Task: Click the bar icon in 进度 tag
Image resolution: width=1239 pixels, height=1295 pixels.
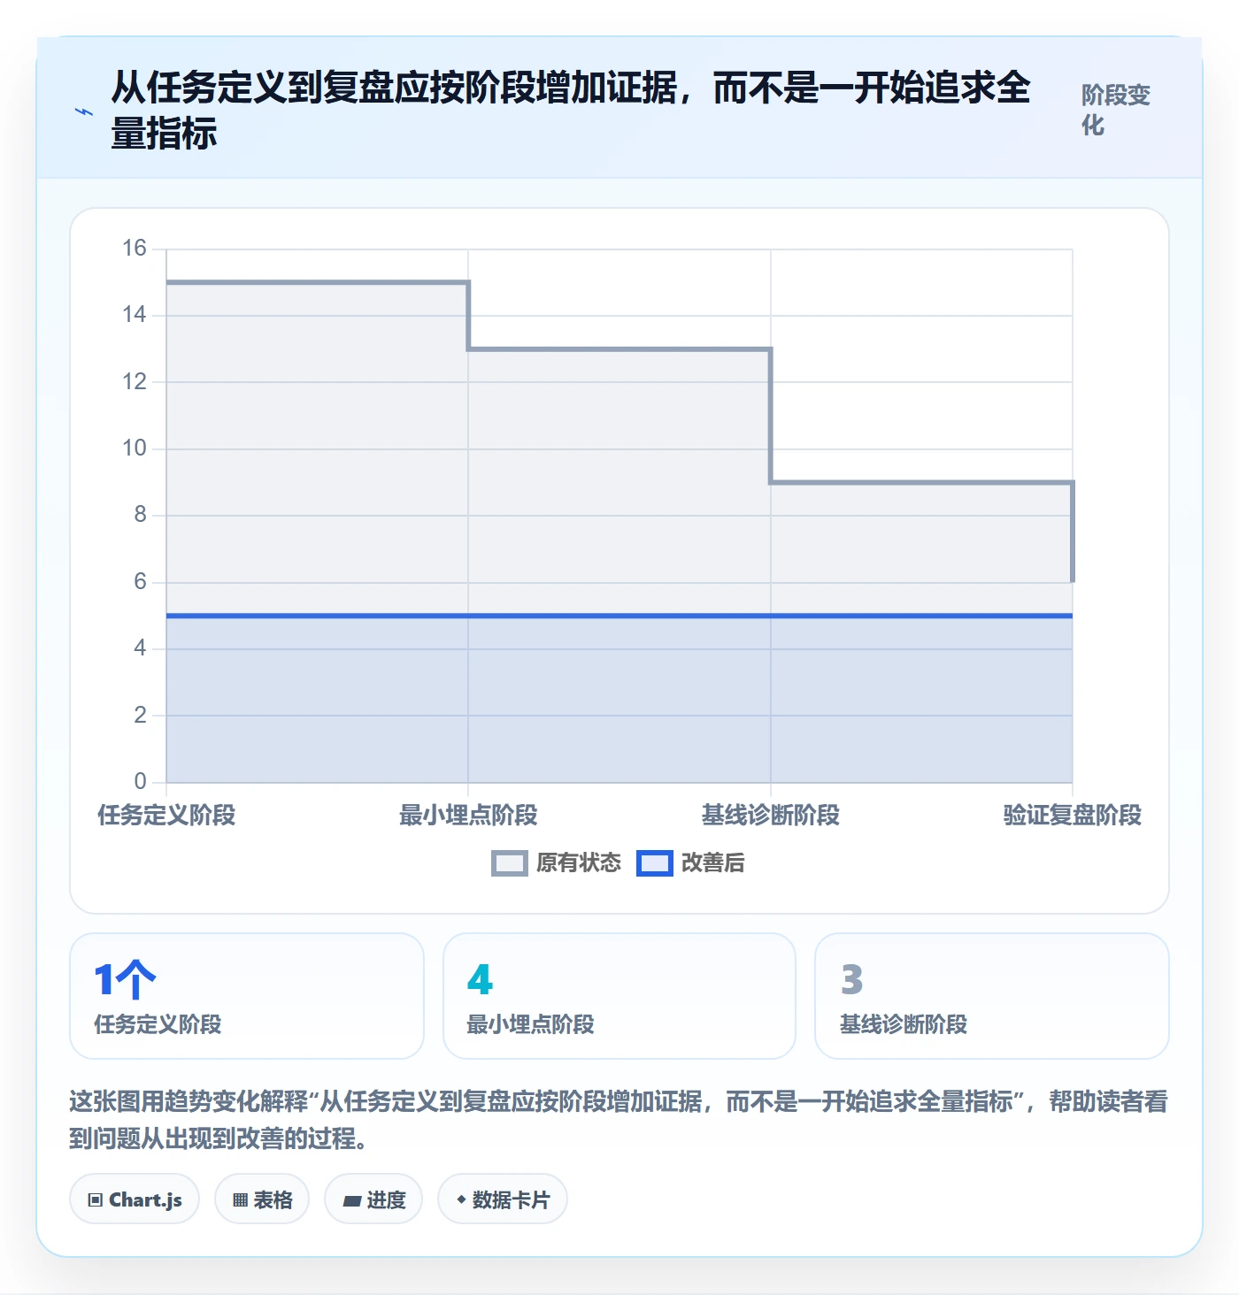Action: [352, 1200]
